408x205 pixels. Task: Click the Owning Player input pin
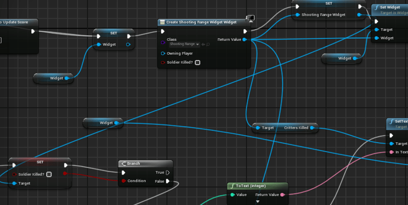click(163, 53)
